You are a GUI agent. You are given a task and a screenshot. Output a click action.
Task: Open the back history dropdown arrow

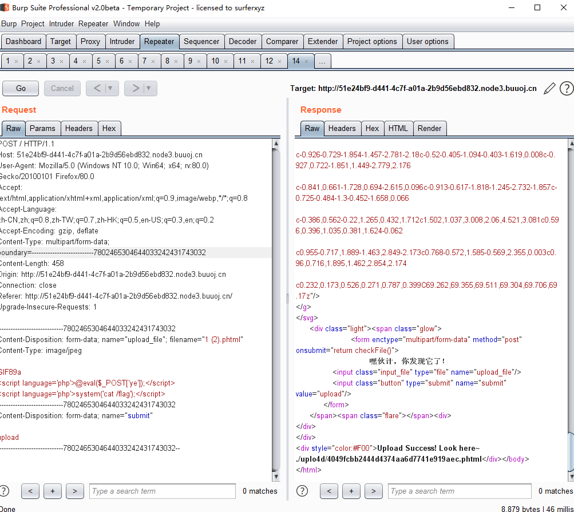[110, 88]
